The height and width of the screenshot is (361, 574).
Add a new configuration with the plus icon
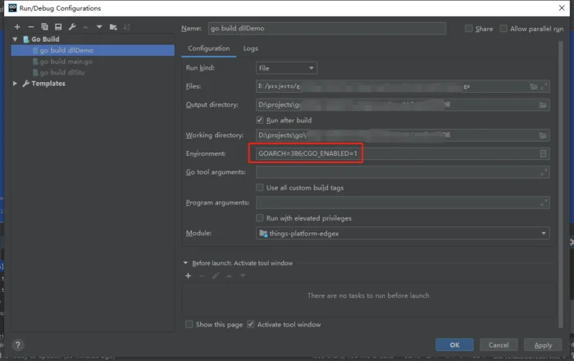(17, 27)
